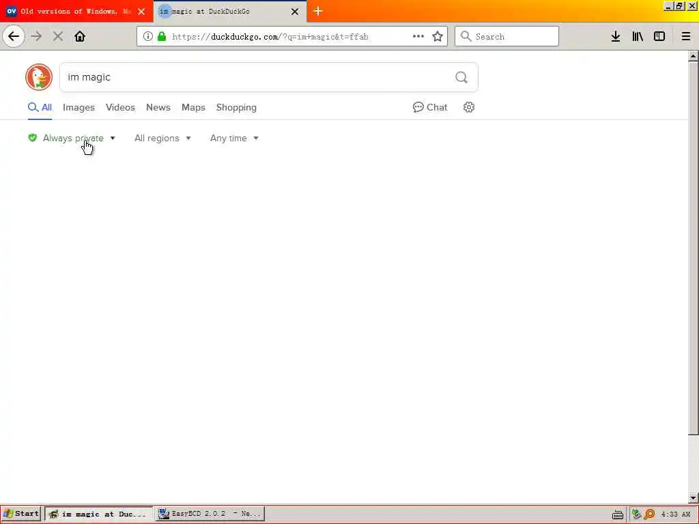Click the forward navigation arrow
The width and height of the screenshot is (699, 524).
click(37, 36)
